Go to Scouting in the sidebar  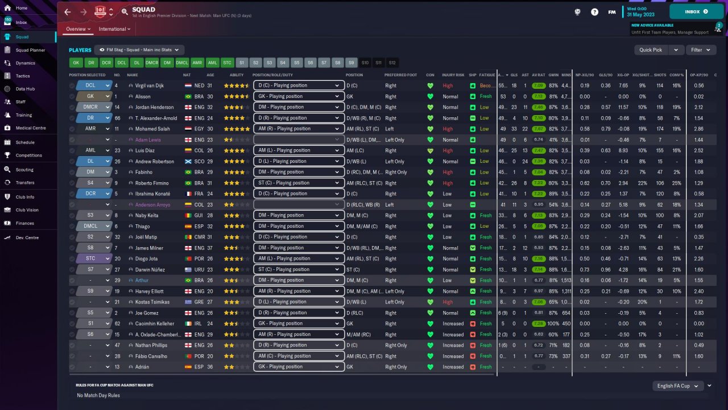24,170
